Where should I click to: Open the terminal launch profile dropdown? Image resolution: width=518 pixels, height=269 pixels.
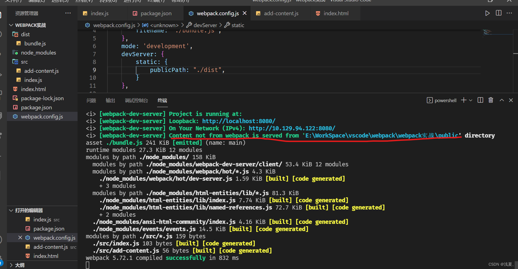click(471, 100)
